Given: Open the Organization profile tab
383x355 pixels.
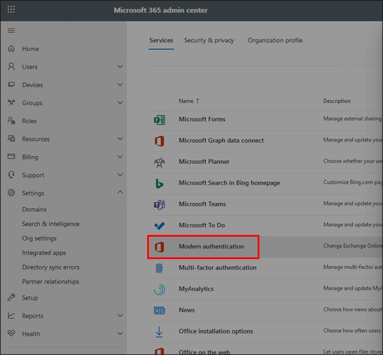Looking at the screenshot, I should click(275, 40).
